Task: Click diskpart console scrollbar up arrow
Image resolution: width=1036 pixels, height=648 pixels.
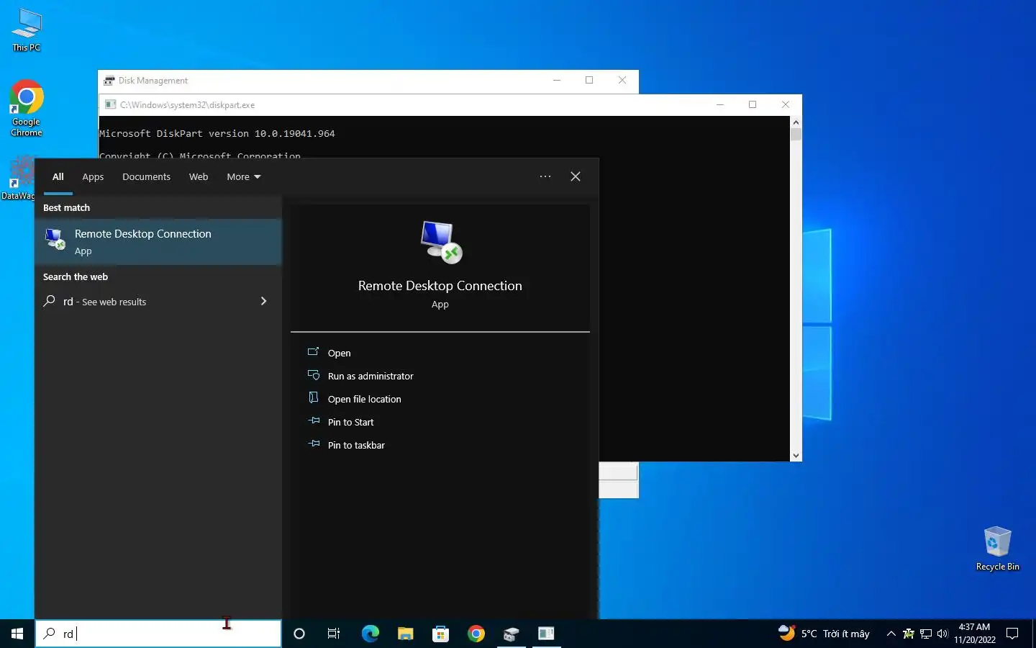Action: coord(796,122)
